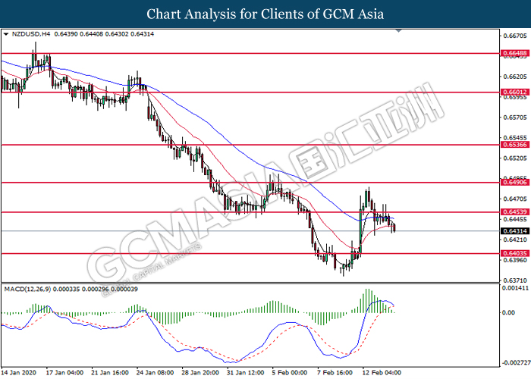
Task: Select the 0.66012 red price label
Action: [515, 92]
